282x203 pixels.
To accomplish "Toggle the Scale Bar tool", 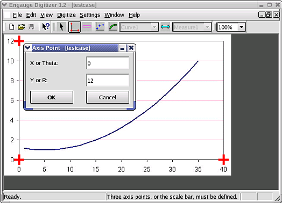I will (x=87, y=27).
